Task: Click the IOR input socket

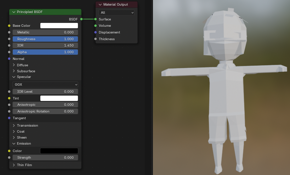Action: click(9, 46)
